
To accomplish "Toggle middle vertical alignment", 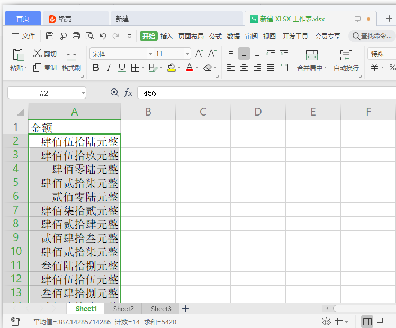I will 244,54.
